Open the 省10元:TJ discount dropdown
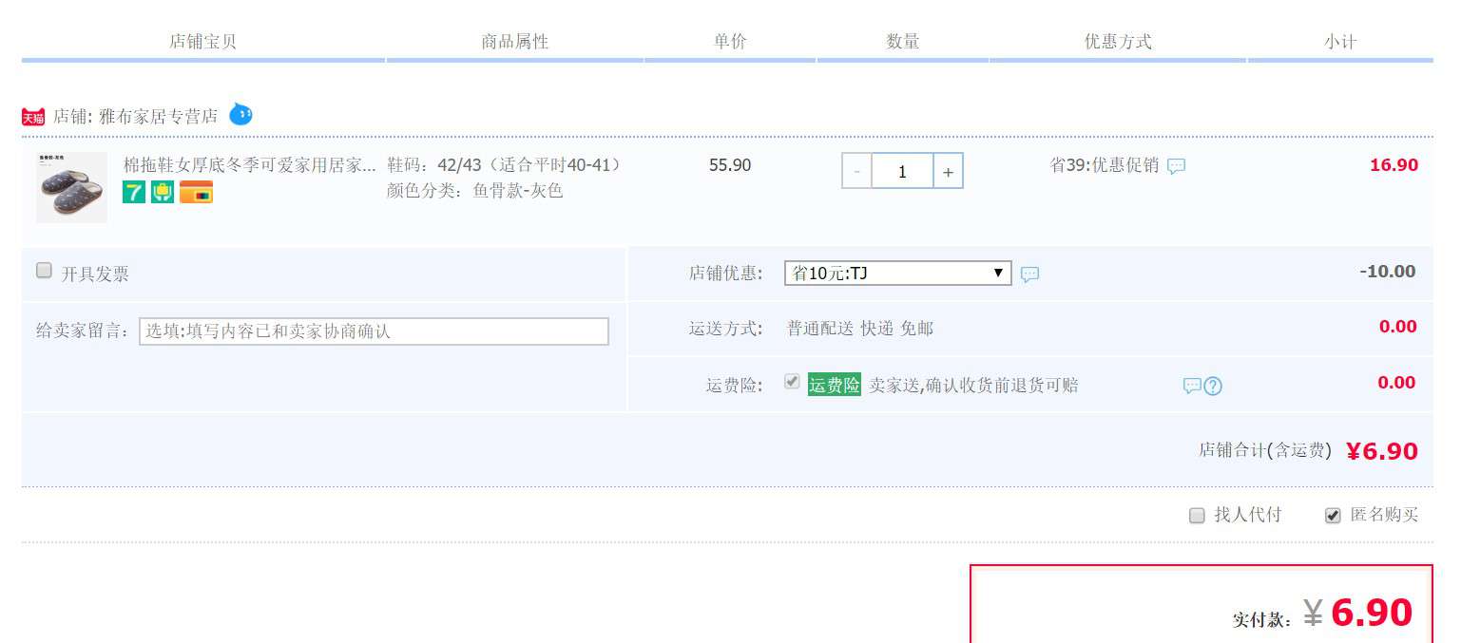Image resolution: width=1461 pixels, height=643 pixels. [896, 273]
